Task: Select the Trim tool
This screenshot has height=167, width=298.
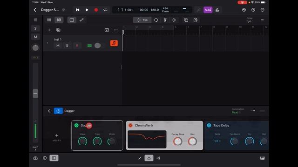Action: click(x=142, y=20)
